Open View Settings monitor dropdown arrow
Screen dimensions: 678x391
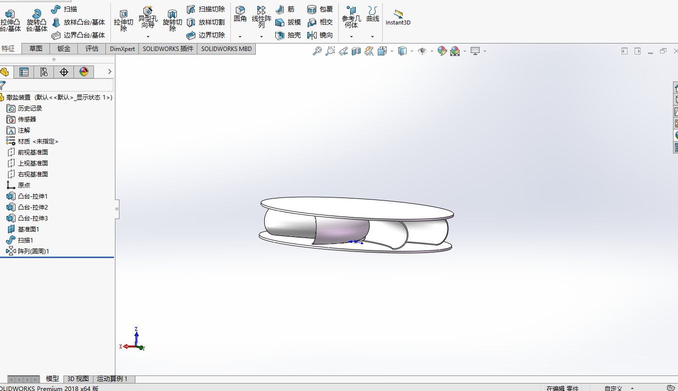pyautogui.click(x=485, y=51)
